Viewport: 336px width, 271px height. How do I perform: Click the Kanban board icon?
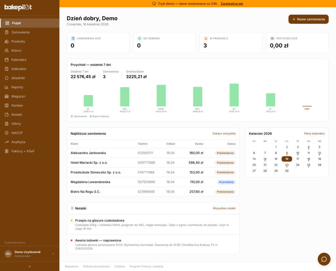pyautogui.click(x=7, y=105)
